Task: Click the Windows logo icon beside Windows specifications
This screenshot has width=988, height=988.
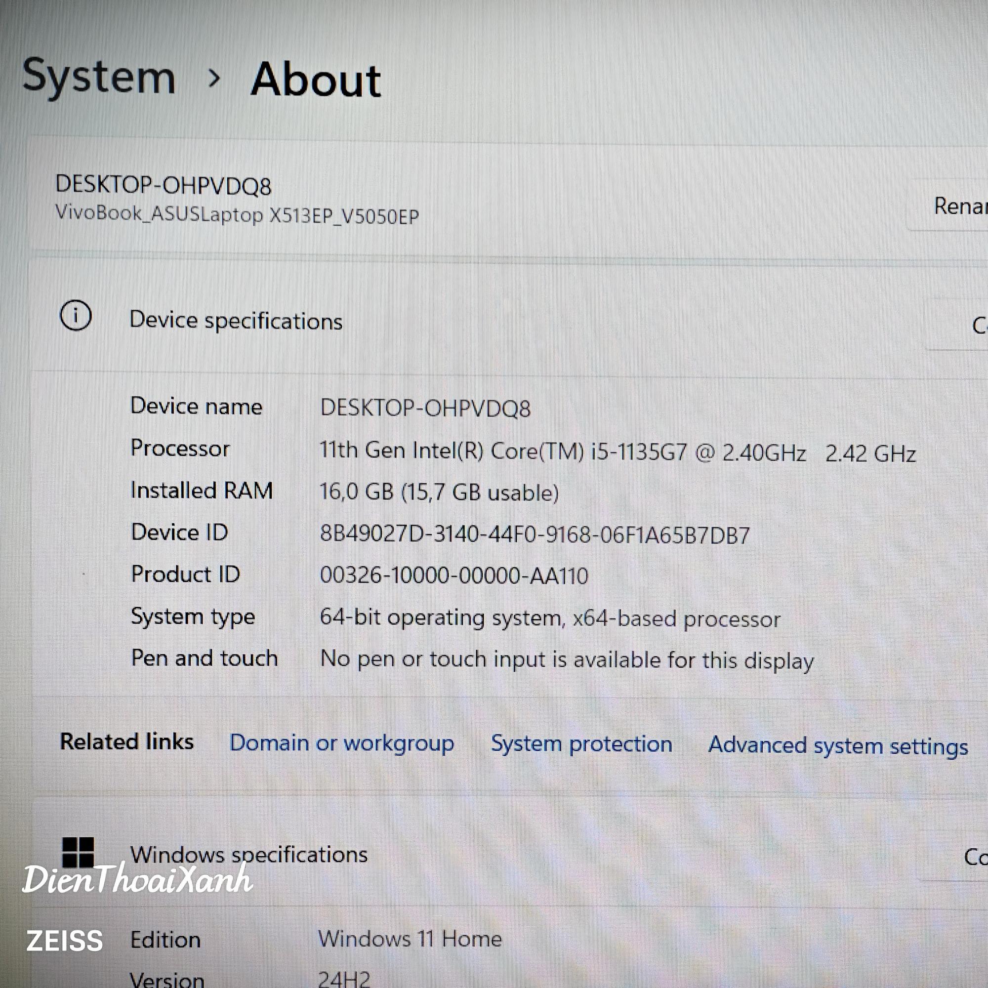Action: [x=78, y=852]
